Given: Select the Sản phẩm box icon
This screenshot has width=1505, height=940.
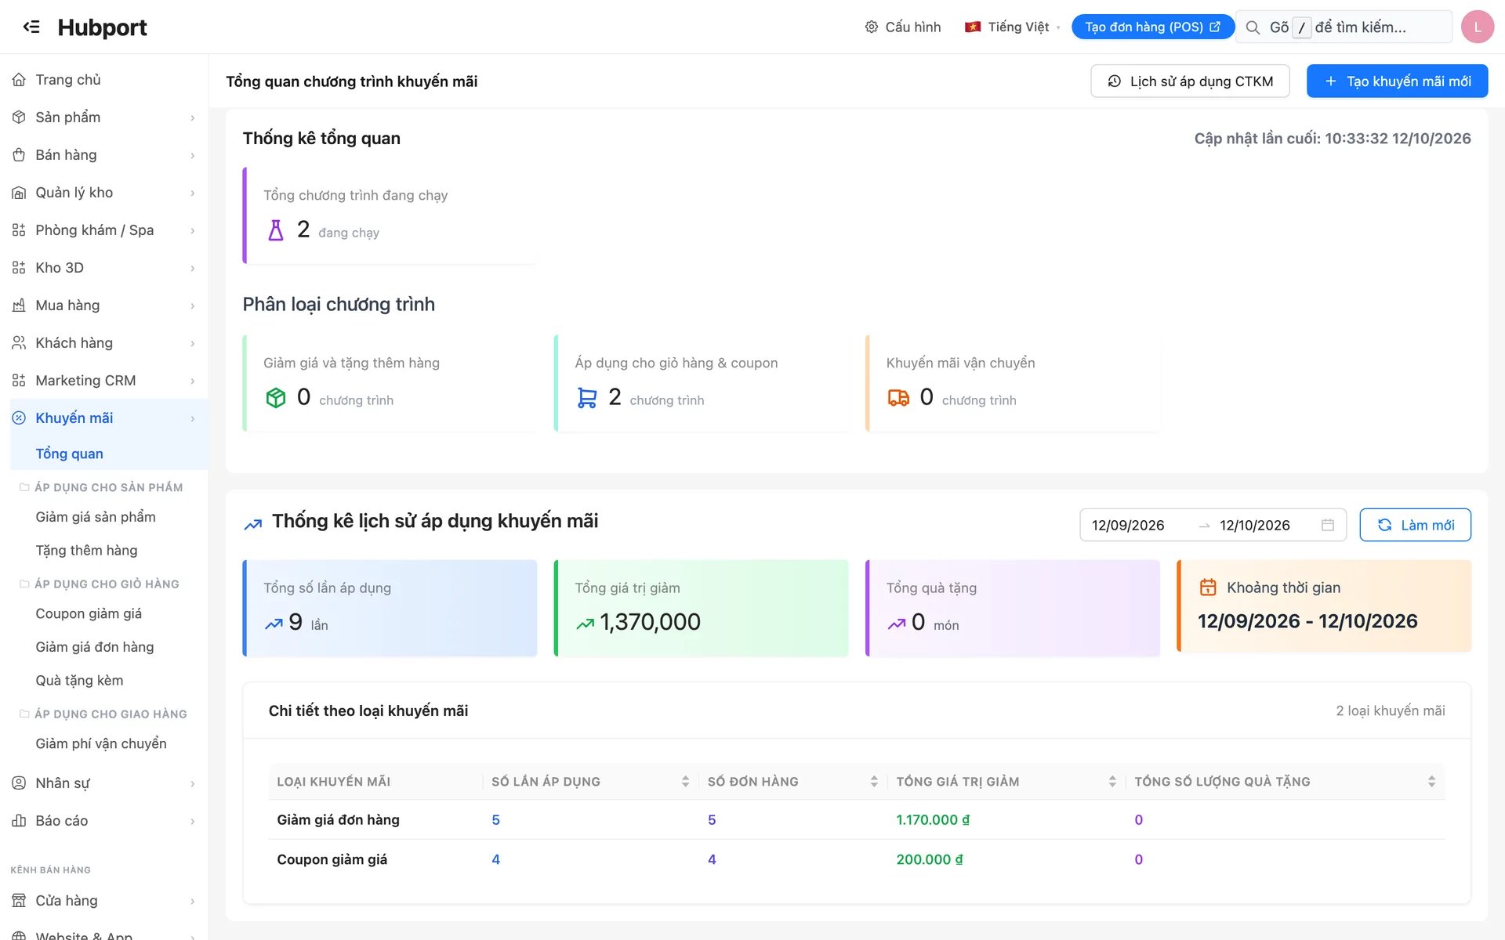Looking at the screenshot, I should (19, 117).
